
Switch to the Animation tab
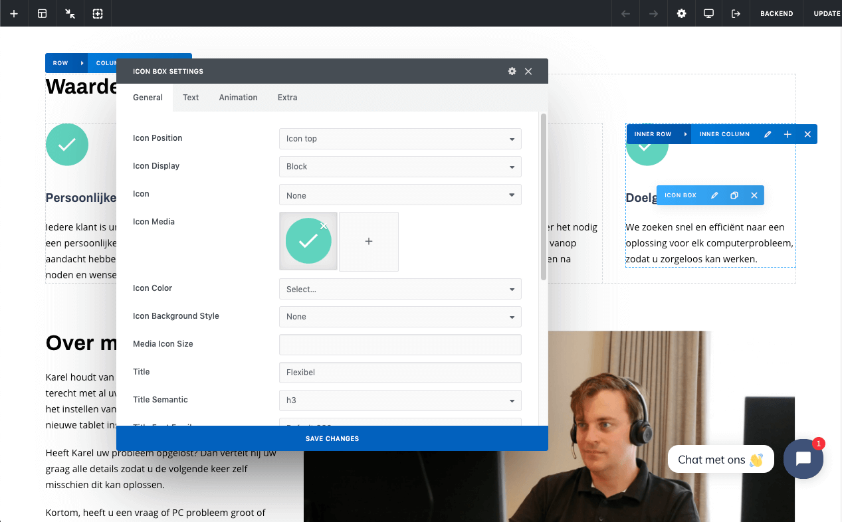click(238, 97)
